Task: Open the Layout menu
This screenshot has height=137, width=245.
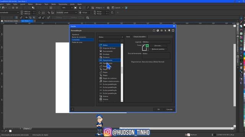Action: [23, 4]
